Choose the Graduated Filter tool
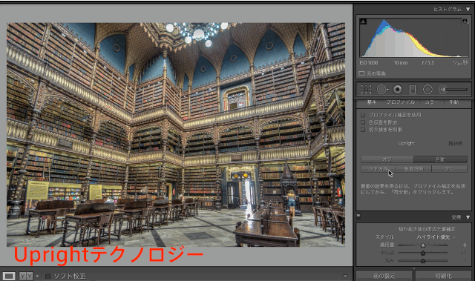This screenshot has height=281, width=475. point(413,89)
